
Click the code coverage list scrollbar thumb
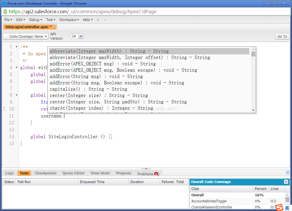[287, 199]
